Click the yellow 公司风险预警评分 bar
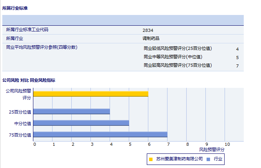 point(90,94)
